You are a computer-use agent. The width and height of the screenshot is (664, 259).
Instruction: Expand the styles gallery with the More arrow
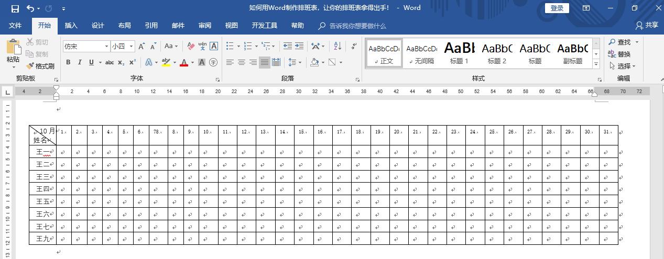596,64
